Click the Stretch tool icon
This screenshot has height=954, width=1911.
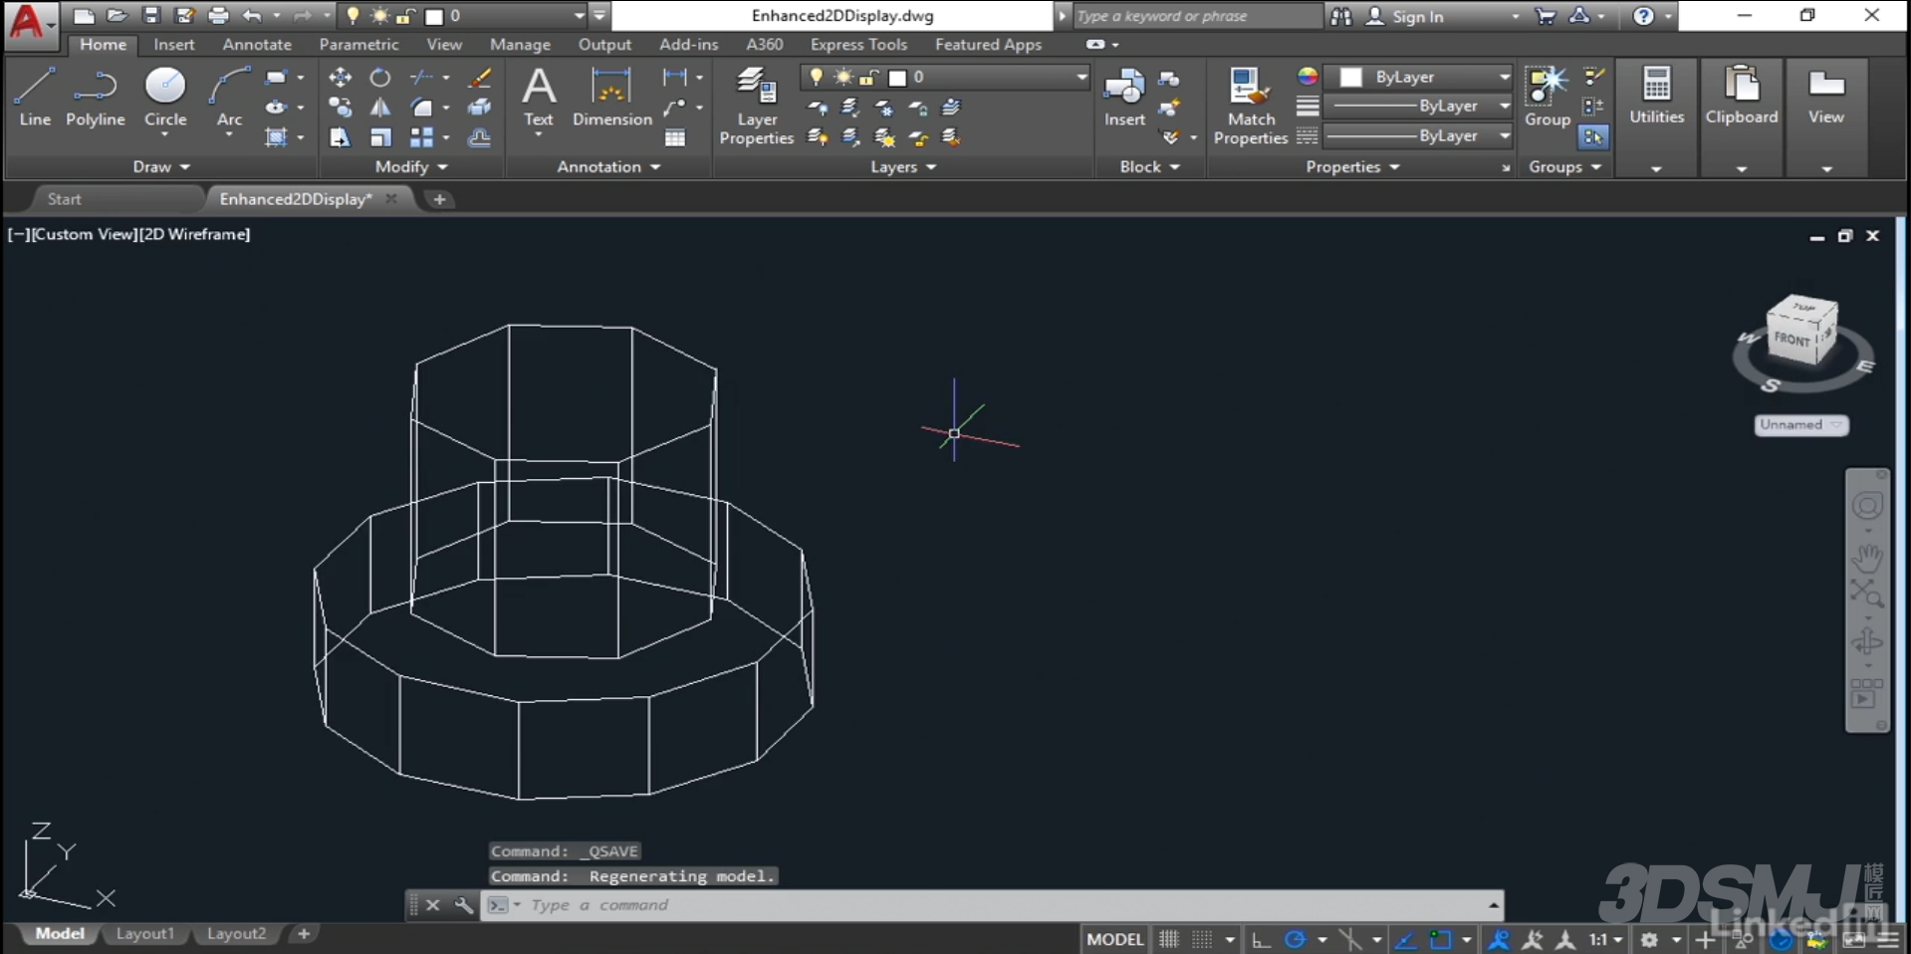[340, 137]
